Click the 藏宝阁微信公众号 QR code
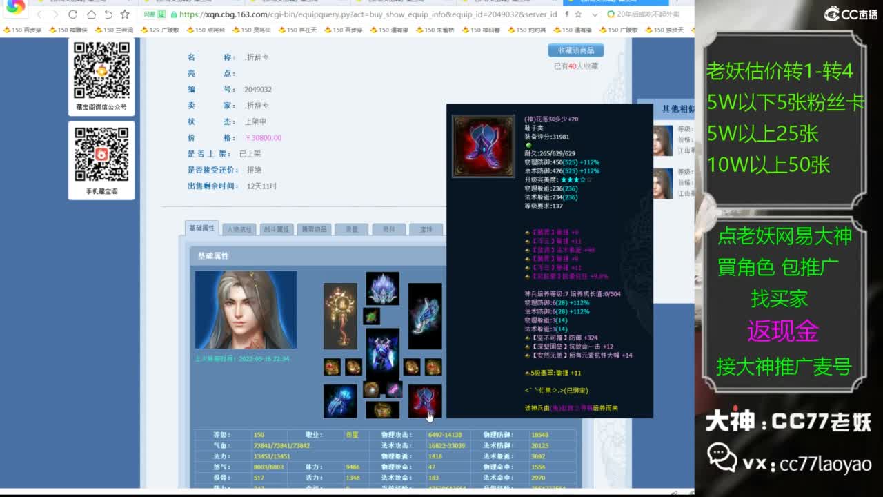The width and height of the screenshot is (883, 497). click(x=101, y=70)
